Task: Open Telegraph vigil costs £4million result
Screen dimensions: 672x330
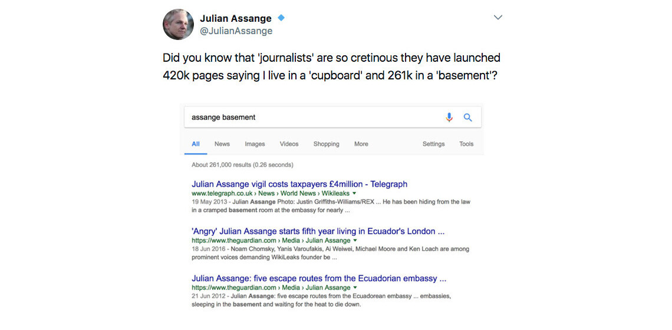Action: (x=299, y=184)
